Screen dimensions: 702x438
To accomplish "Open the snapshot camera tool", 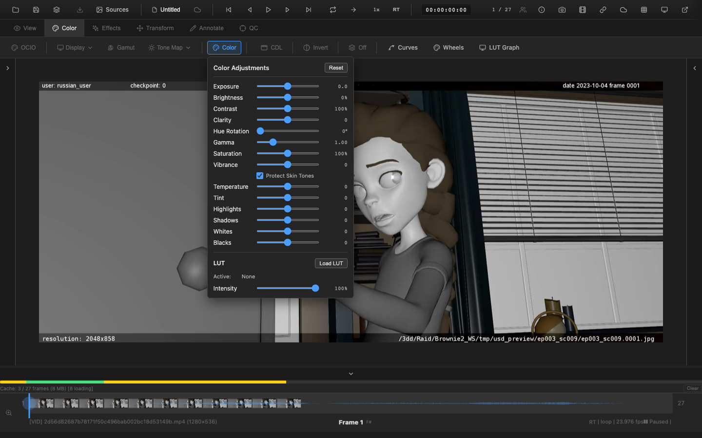I will click(562, 9).
